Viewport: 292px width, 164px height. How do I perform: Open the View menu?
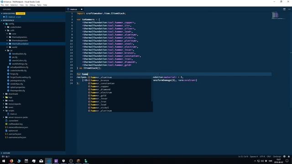pyautogui.click(x=21, y=5)
